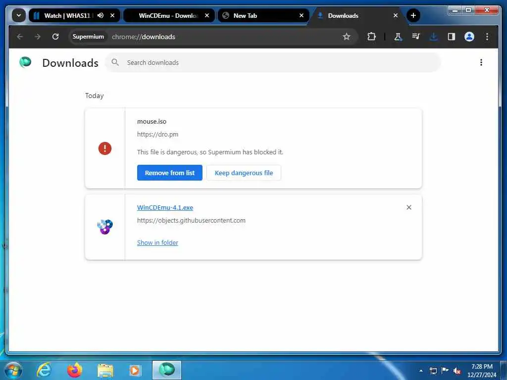Open the WinCDEmu-4.1.exe link
This screenshot has width=507, height=380.
(x=165, y=207)
